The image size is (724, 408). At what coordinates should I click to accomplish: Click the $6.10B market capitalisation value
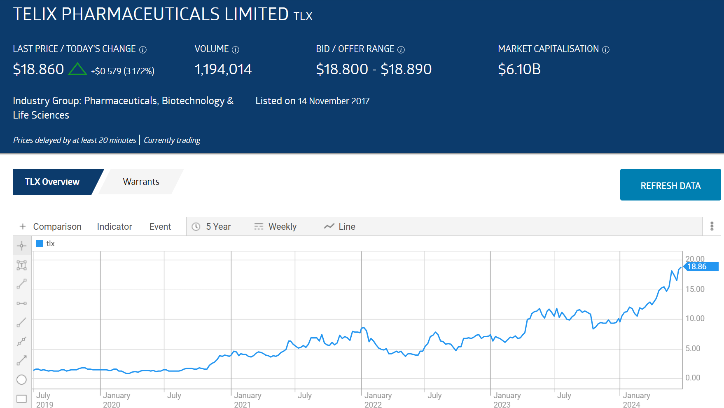point(519,69)
